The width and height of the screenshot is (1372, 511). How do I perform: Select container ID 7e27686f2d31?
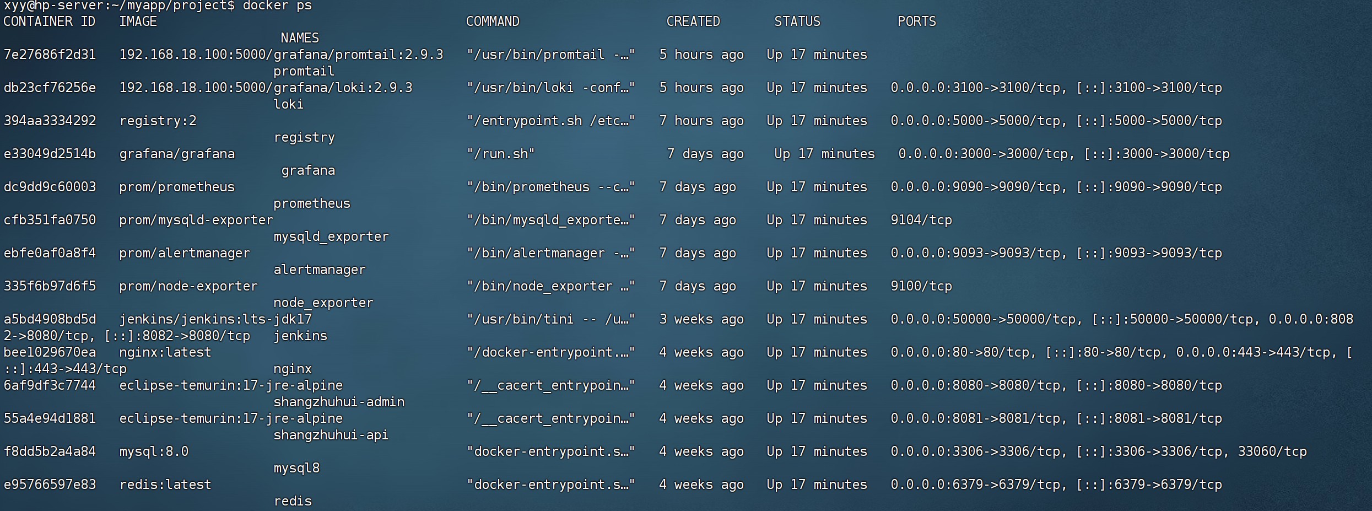point(50,55)
